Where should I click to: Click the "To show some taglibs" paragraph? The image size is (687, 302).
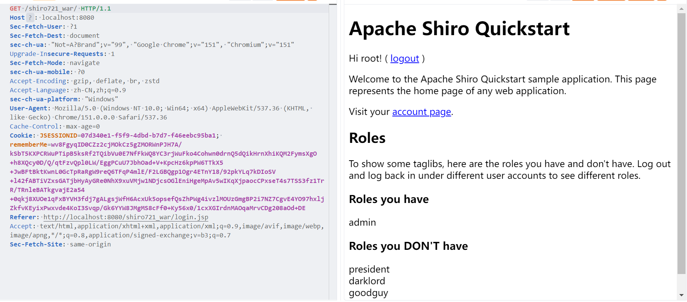pyautogui.click(x=510, y=170)
